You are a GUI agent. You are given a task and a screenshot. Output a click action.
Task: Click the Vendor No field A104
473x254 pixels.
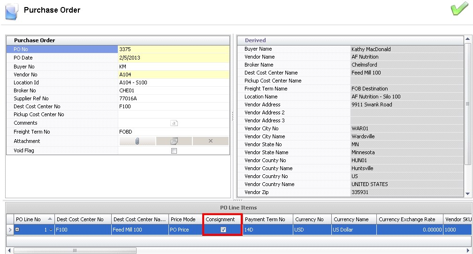(174, 75)
